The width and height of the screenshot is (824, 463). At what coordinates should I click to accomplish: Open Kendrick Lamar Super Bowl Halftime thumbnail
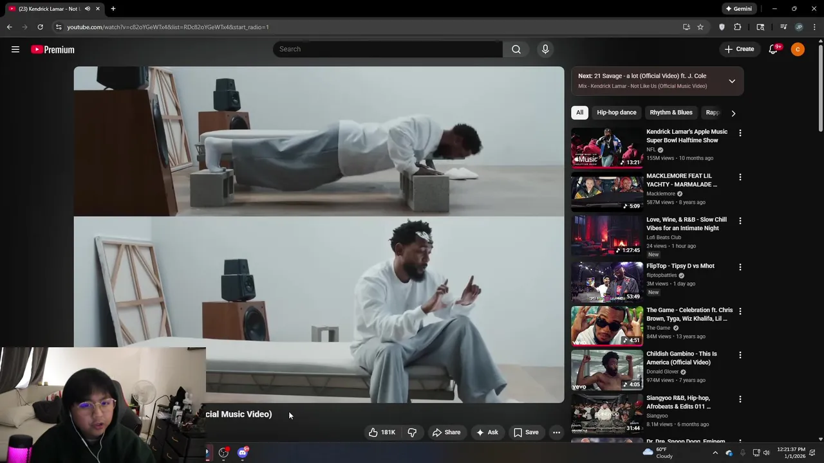pyautogui.click(x=606, y=147)
